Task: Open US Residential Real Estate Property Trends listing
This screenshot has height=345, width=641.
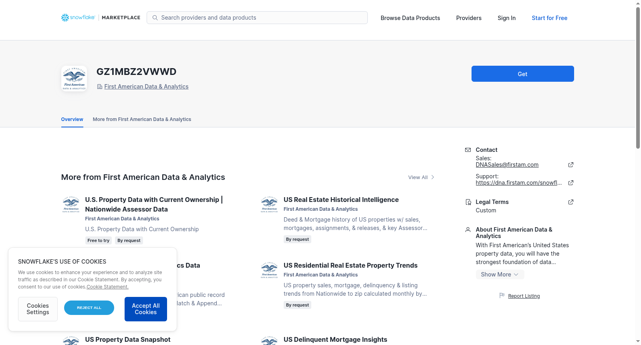Action: [351, 265]
